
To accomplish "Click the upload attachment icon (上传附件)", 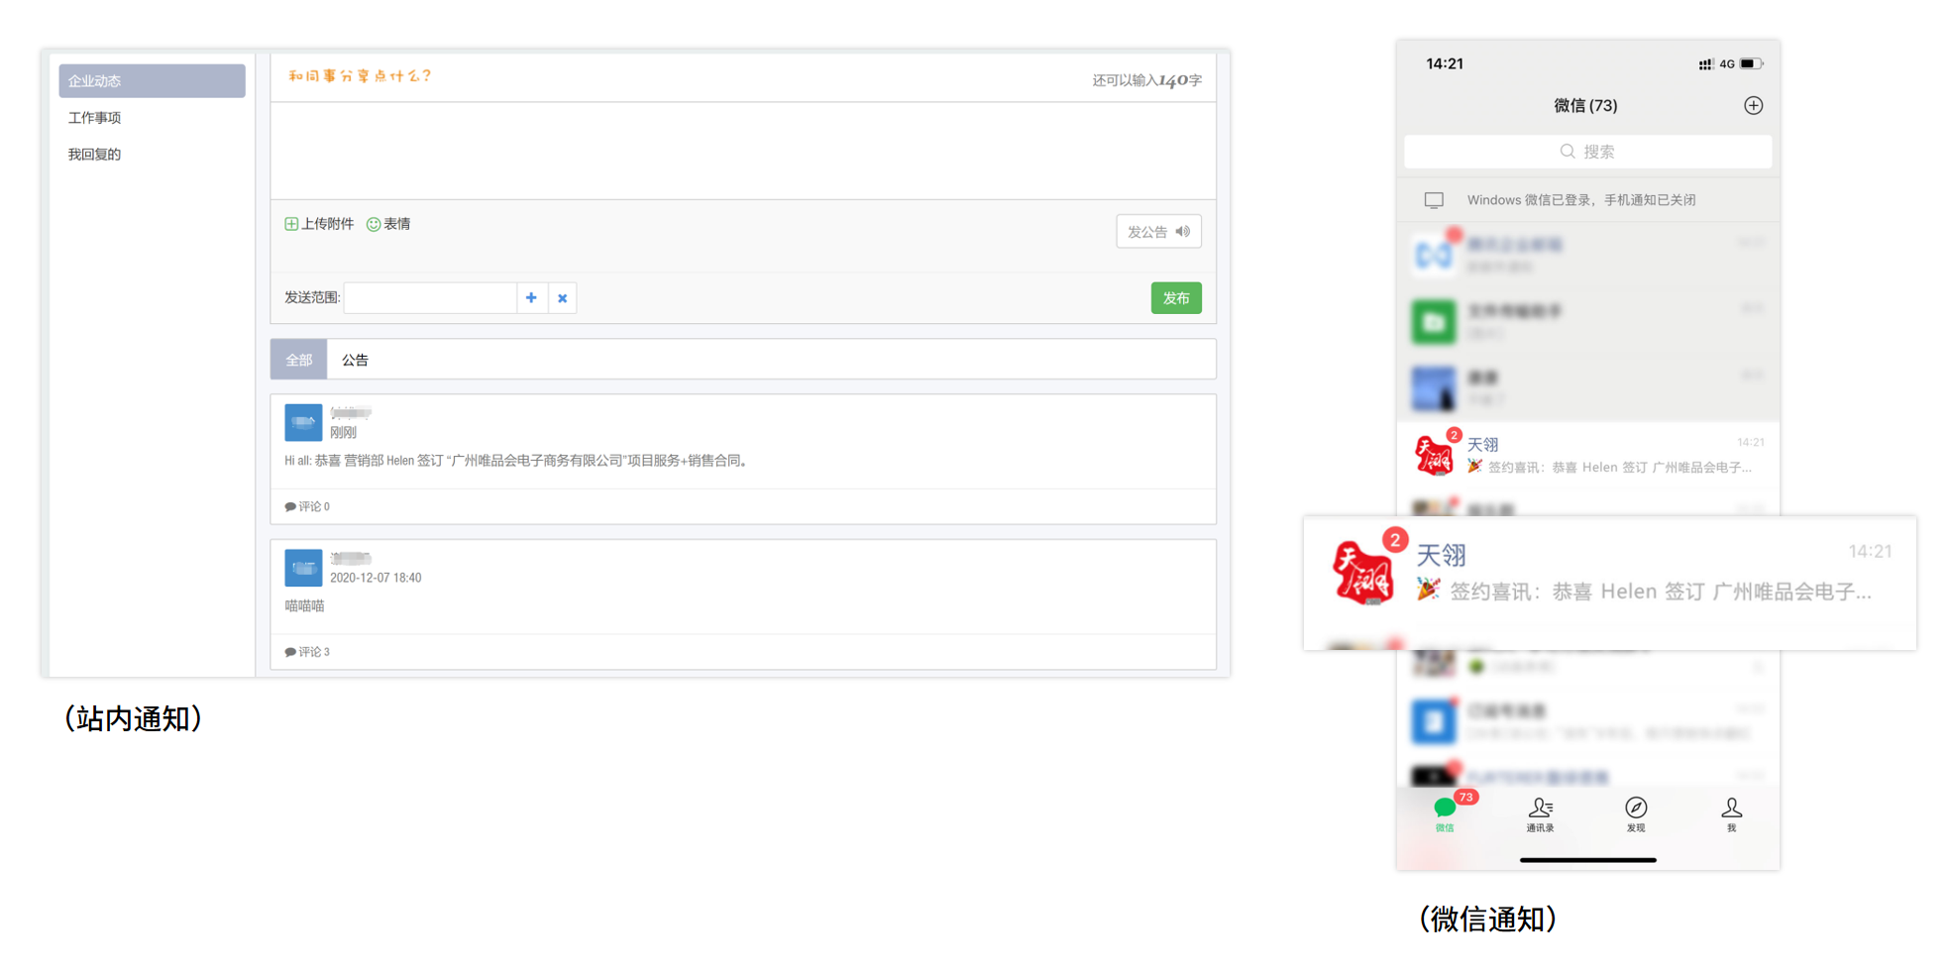I will (291, 224).
